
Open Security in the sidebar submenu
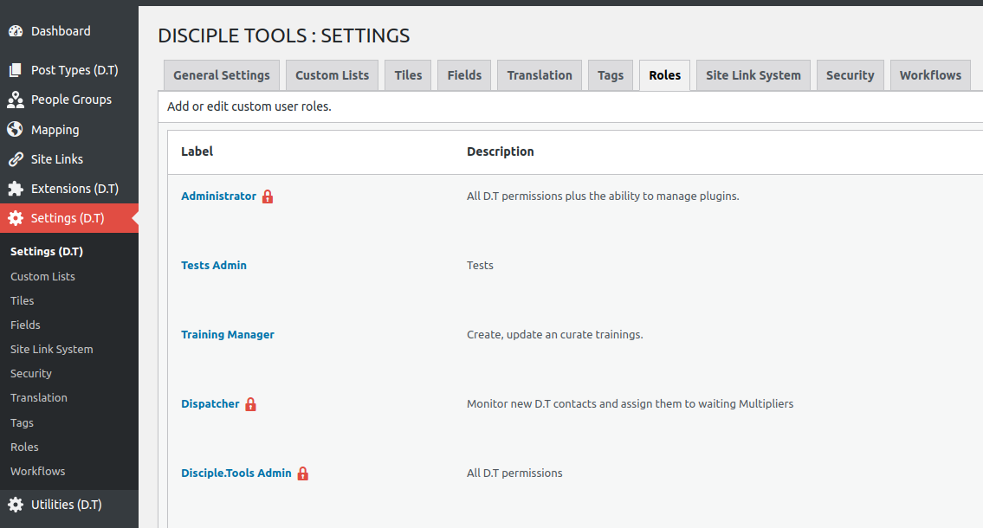tap(31, 374)
